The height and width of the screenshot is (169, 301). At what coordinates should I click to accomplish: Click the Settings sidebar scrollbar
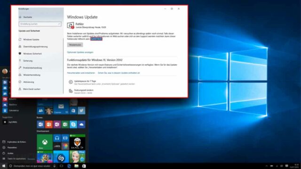coord(63,65)
